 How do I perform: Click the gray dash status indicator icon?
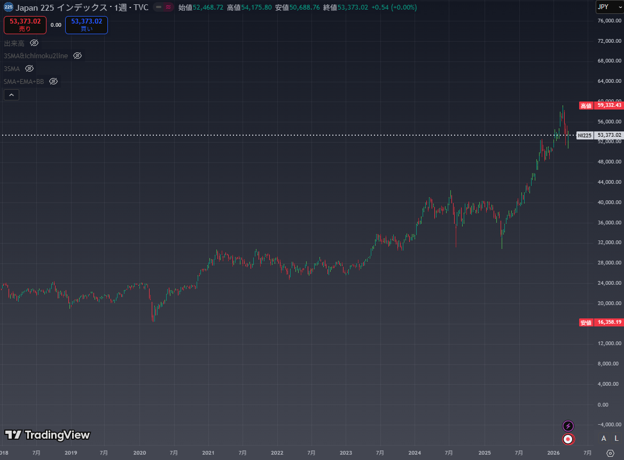coord(159,7)
